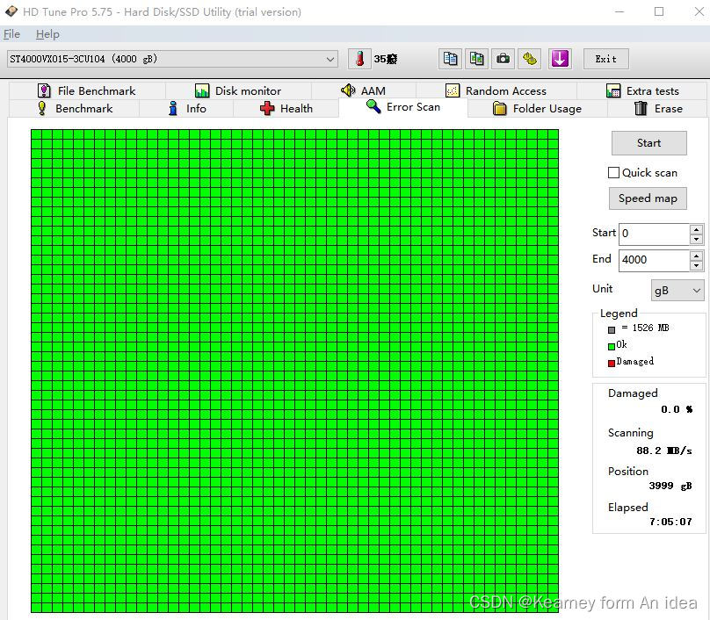Switch to the Benchmark tab
710x620 pixels.
(75, 109)
